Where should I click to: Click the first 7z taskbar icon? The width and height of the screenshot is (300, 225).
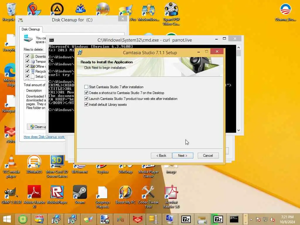[186, 219]
